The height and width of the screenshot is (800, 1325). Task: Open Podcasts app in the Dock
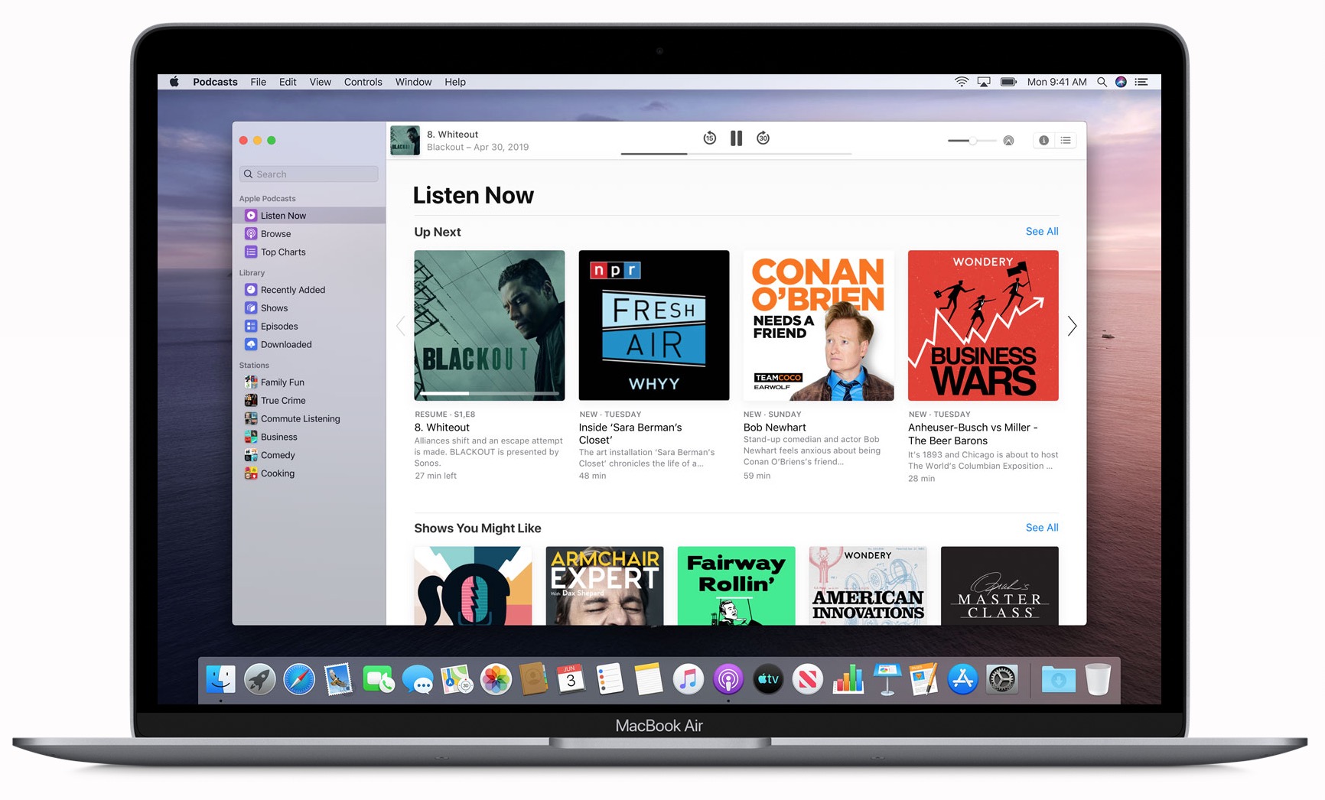[728, 679]
